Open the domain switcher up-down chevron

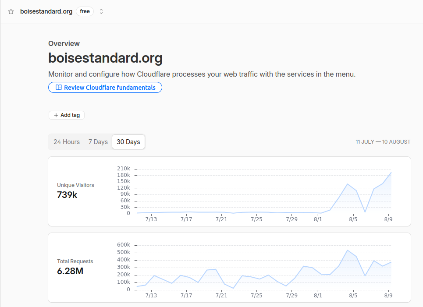coord(101,11)
